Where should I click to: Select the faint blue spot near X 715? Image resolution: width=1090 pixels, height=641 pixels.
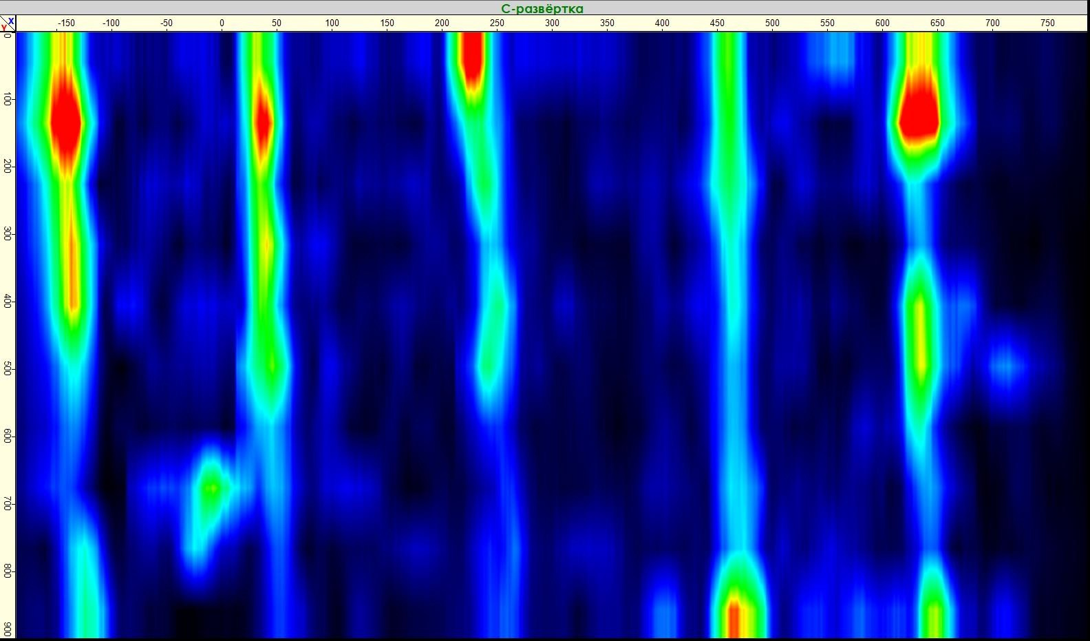click(x=1007, y=364)
